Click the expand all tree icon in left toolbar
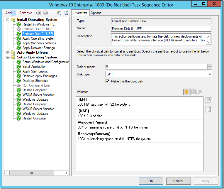The height and width of the screenshot is (189, 224). (59, 13)
